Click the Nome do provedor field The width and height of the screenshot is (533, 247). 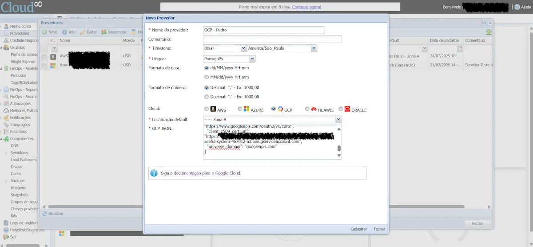[263, 30]
